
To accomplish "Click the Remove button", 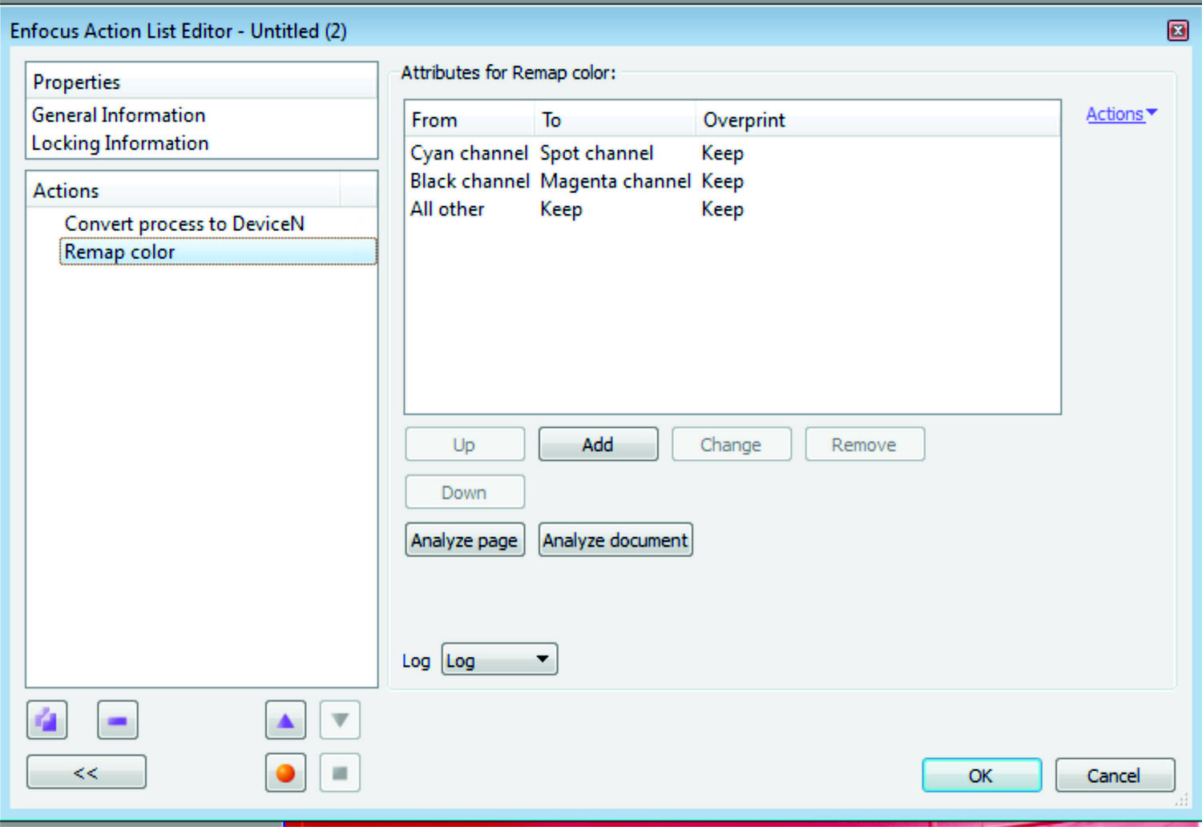I will [865, 444].
